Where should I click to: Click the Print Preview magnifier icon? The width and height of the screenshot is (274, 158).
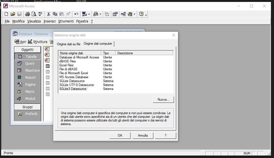pos(34,14)
